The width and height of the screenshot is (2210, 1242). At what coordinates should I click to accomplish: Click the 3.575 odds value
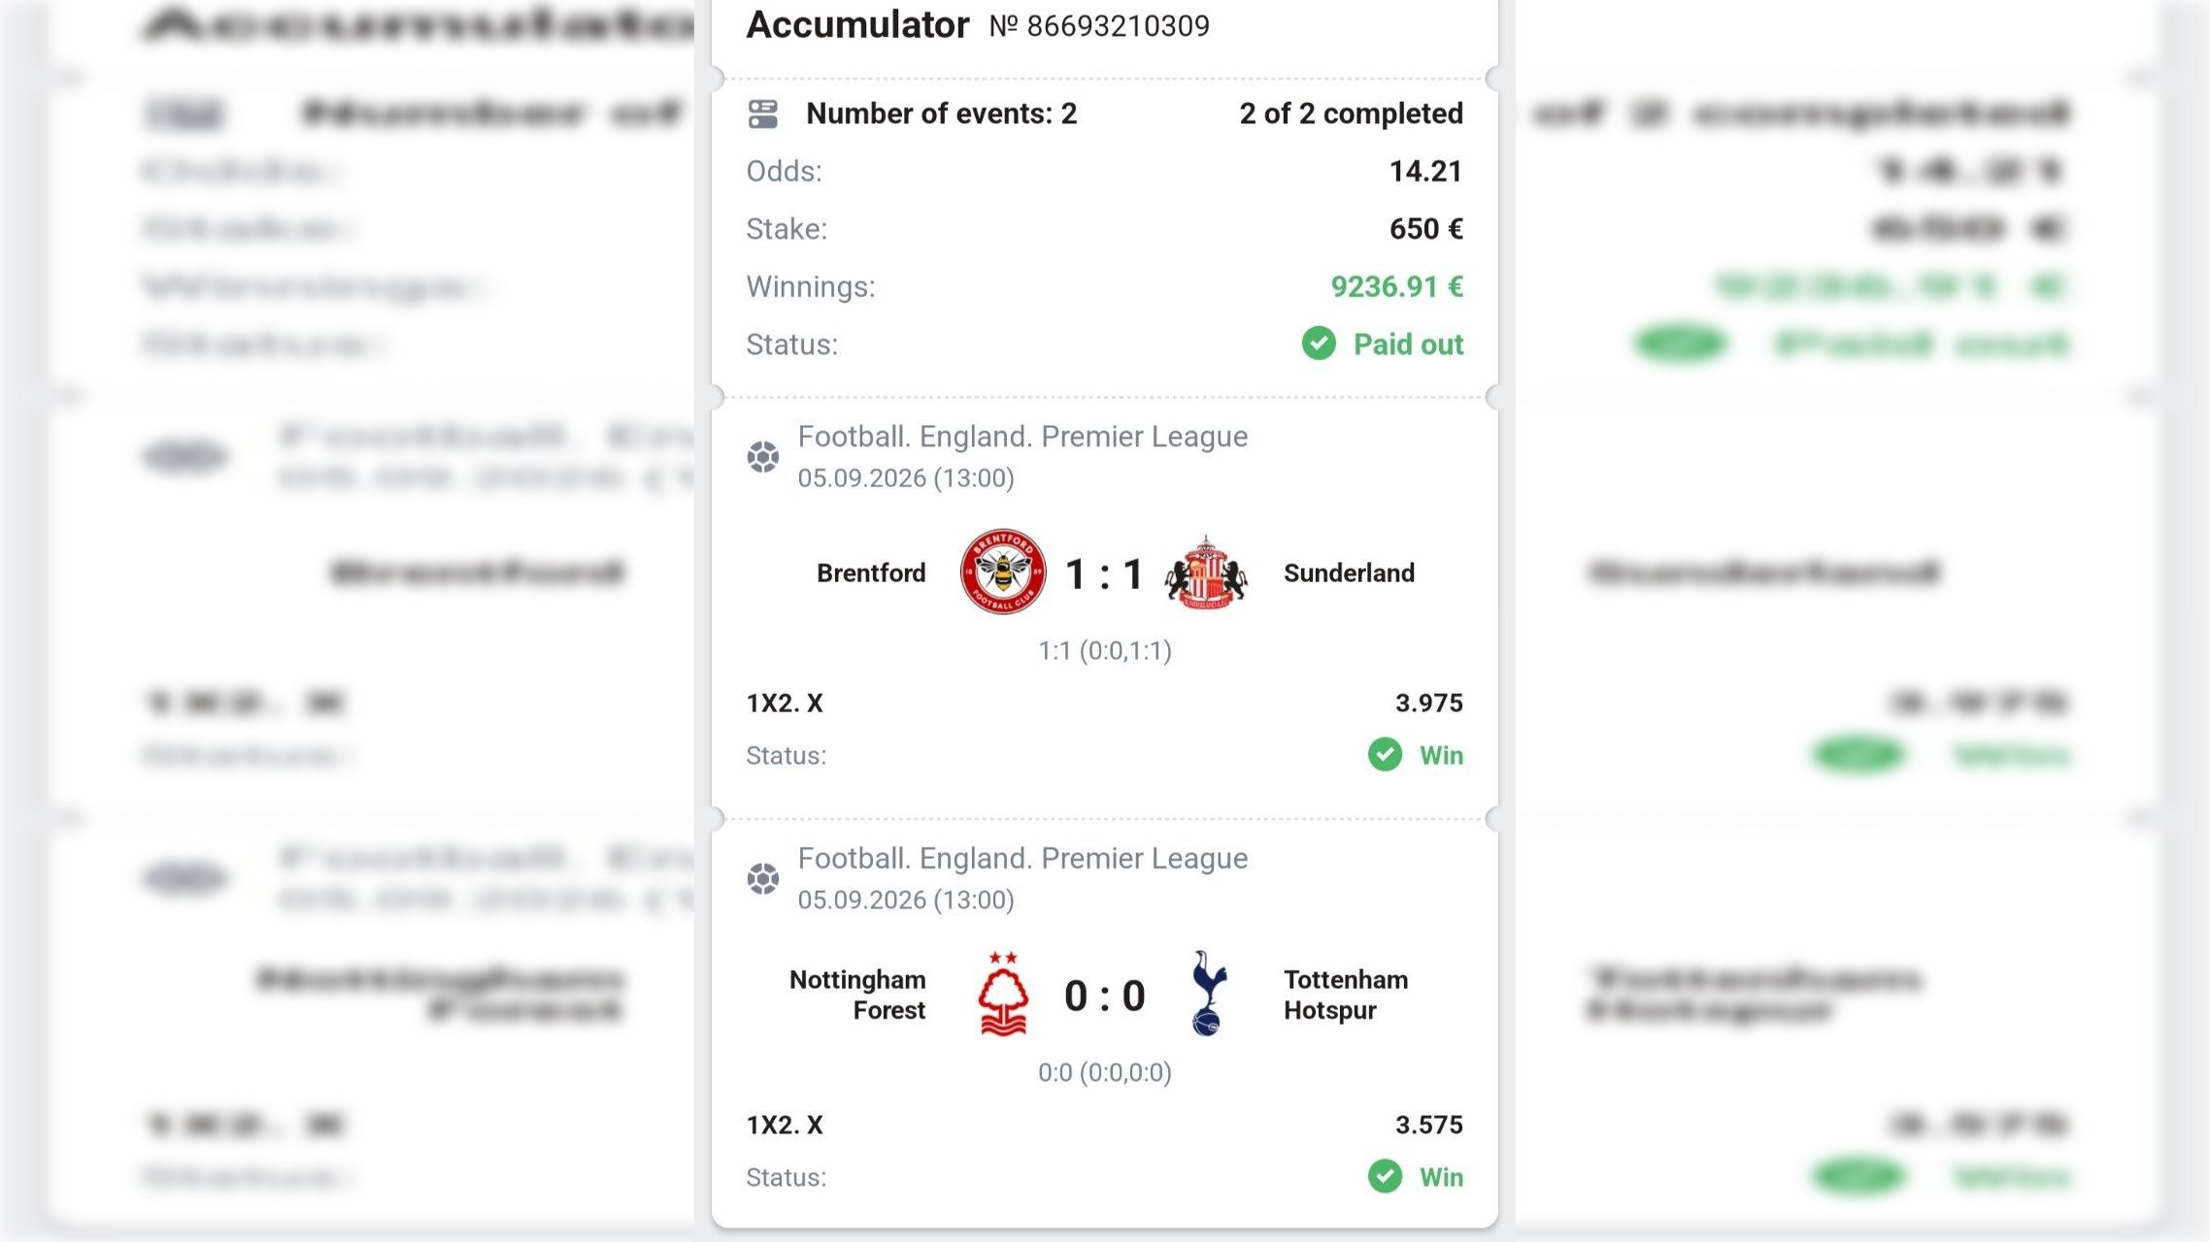(x=1429, y=1125)
